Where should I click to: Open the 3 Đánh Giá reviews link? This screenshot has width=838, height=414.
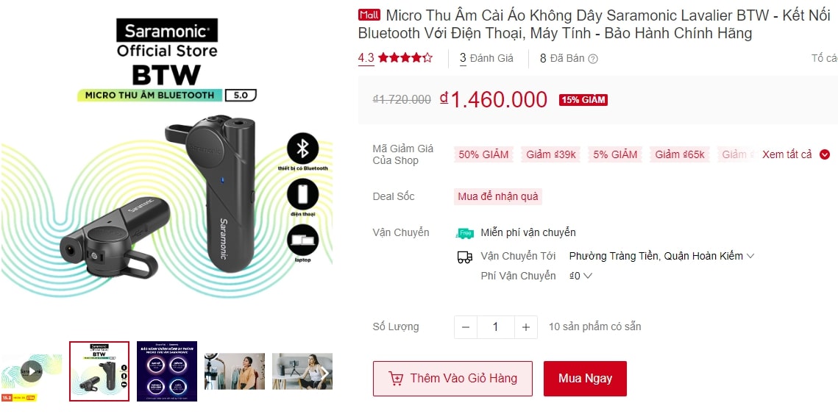(x=486, y=58)
